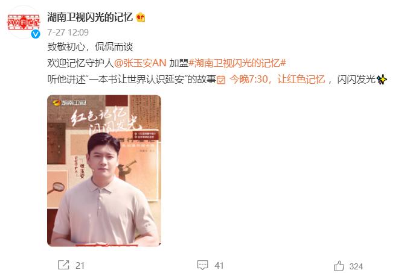The height and width of the screenshot is (273, 407).
Task: Click the like count 324
Action: pos(356,266)
